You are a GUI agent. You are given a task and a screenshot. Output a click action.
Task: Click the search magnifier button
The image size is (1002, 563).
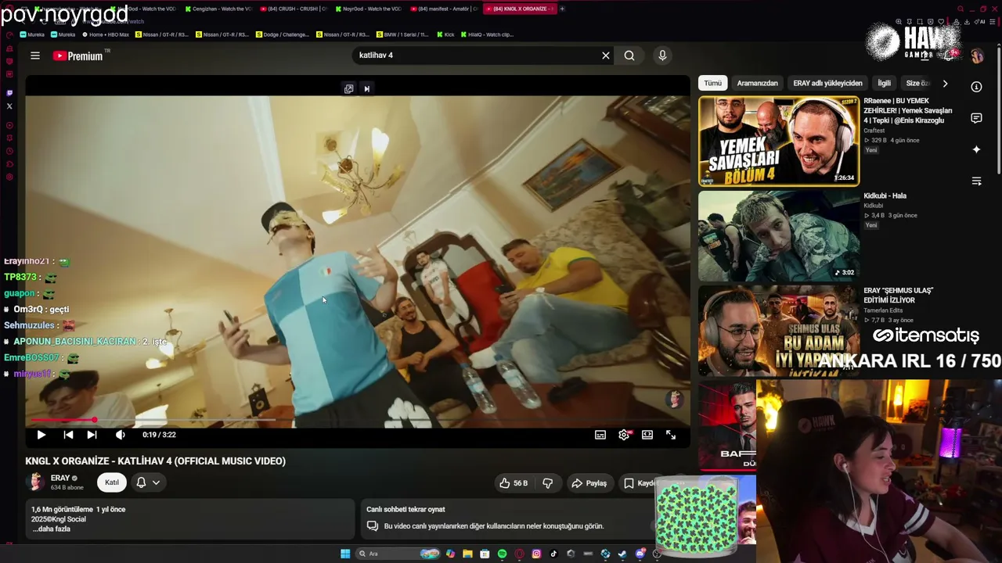(x=629, y=56)
